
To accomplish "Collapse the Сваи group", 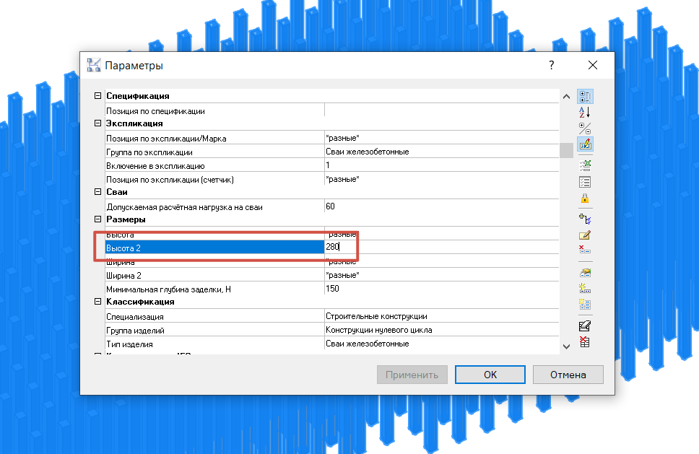I will 98,192.
